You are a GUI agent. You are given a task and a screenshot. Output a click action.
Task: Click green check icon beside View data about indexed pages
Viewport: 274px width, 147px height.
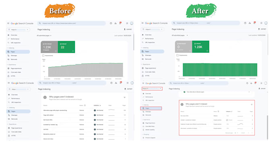click(x=185, y=92)
